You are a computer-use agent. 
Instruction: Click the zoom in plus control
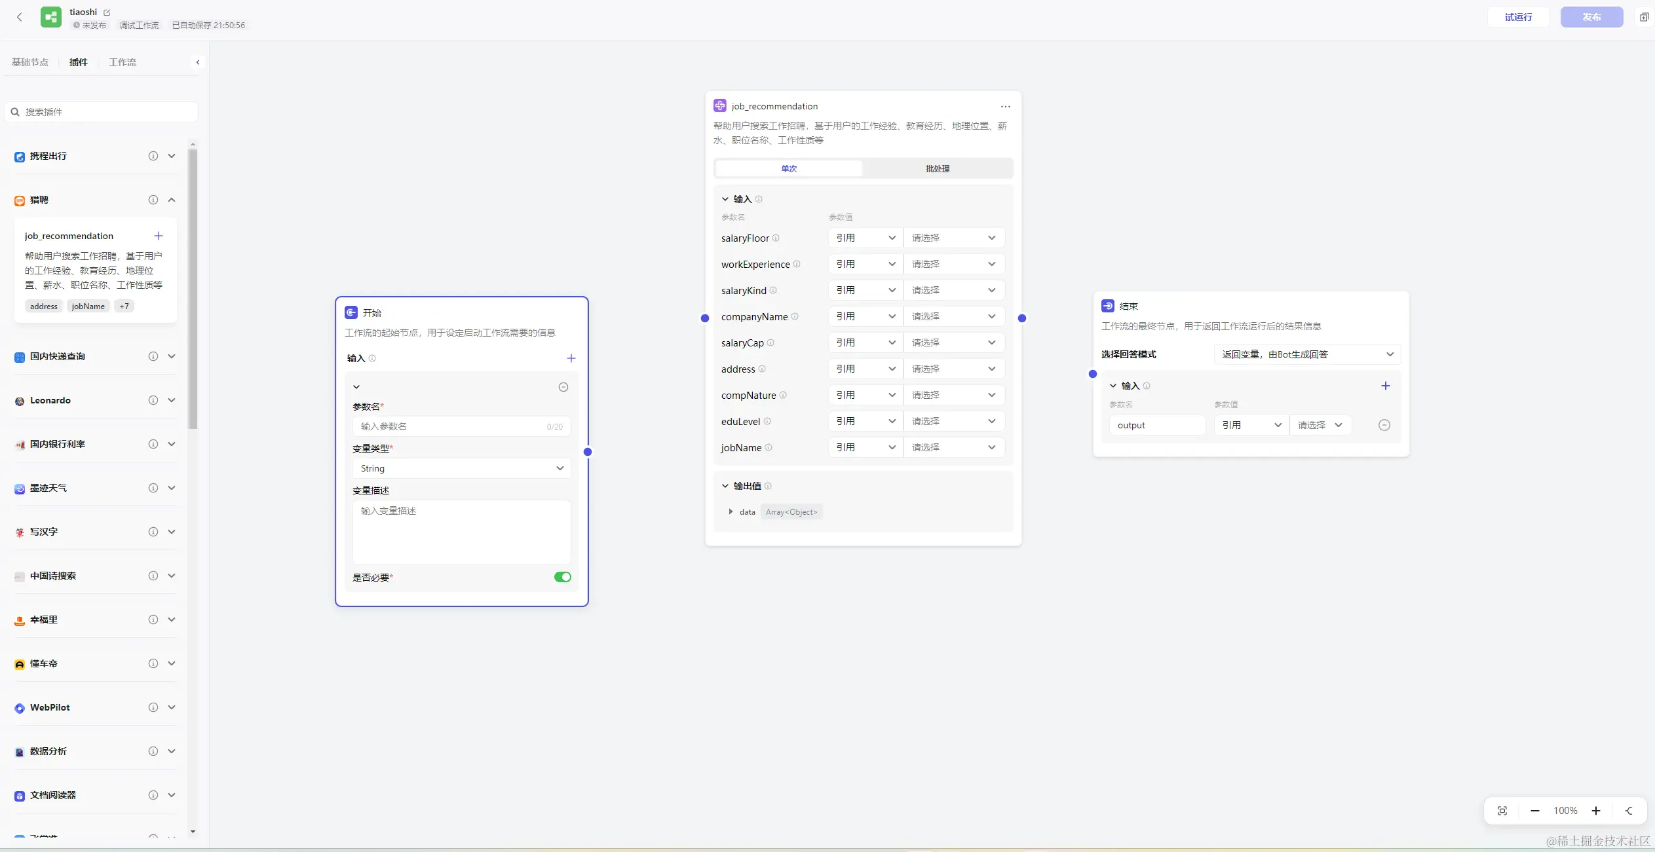pos(1596,811)
